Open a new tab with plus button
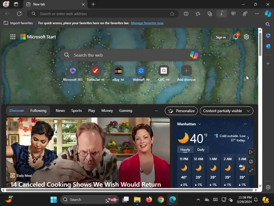This screenshot has height=206, width=274. pyautogui.click(x=93, y=4)
